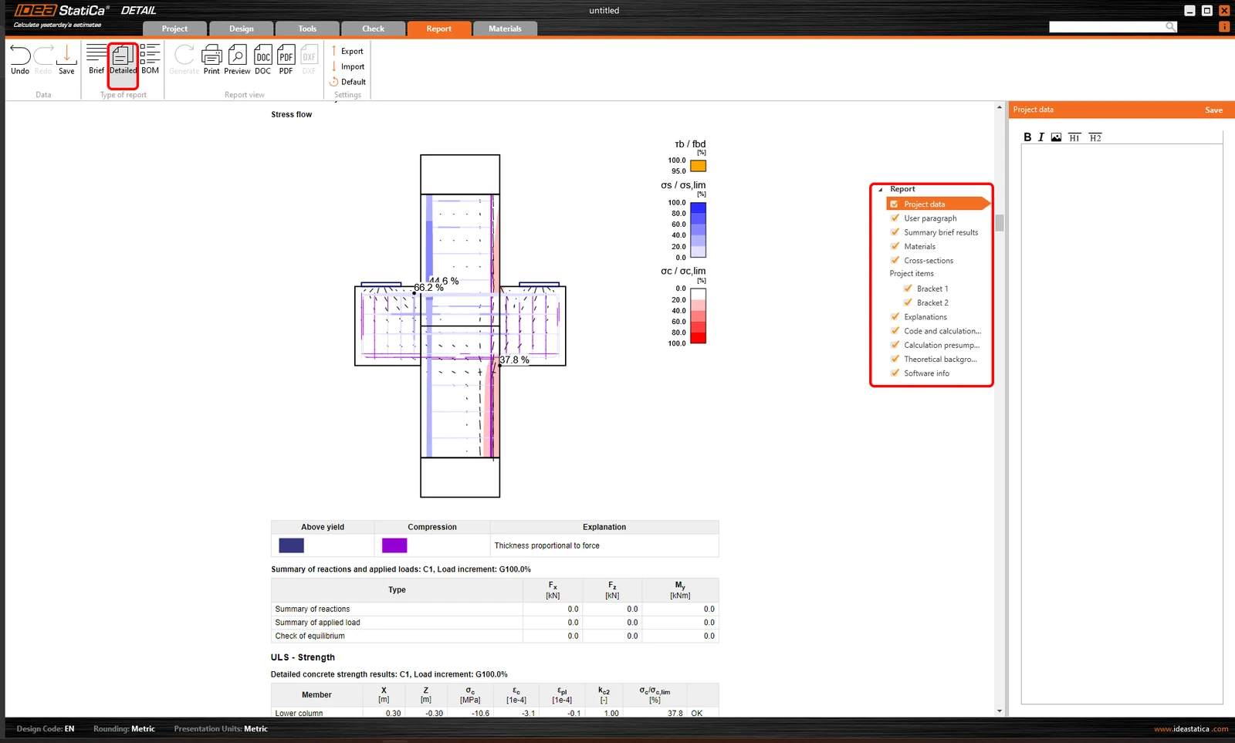
Task: Click the search magnifier icon
Action: 1170,26
